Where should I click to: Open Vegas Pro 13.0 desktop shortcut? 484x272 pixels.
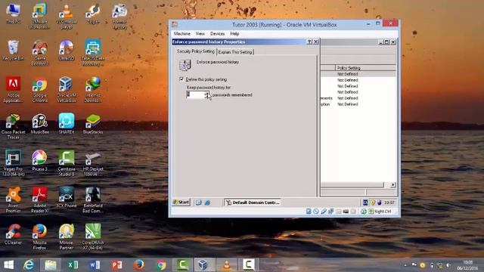point(13,163)
